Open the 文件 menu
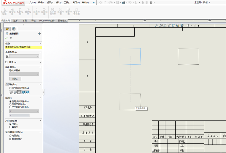 [33, 2]
